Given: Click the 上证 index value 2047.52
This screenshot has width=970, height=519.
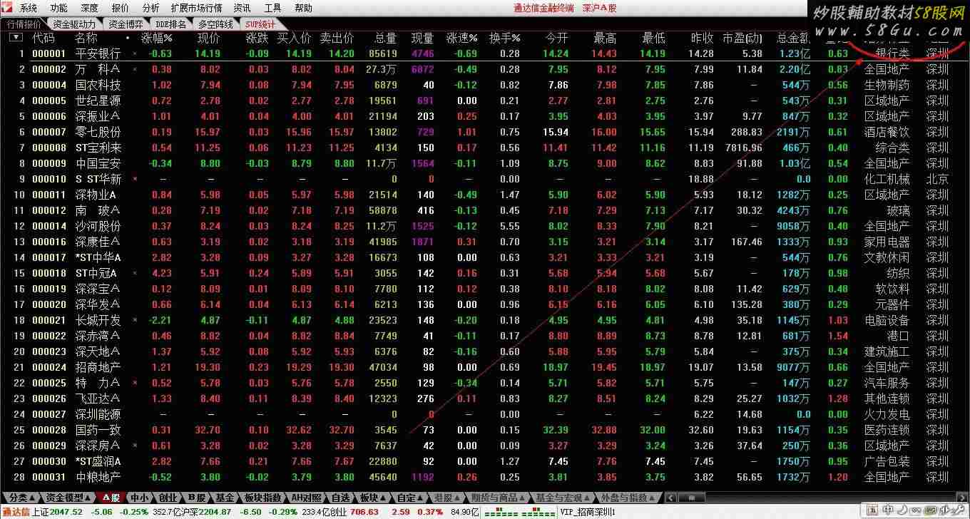Looking at the screenshot, I should (66, 512).
